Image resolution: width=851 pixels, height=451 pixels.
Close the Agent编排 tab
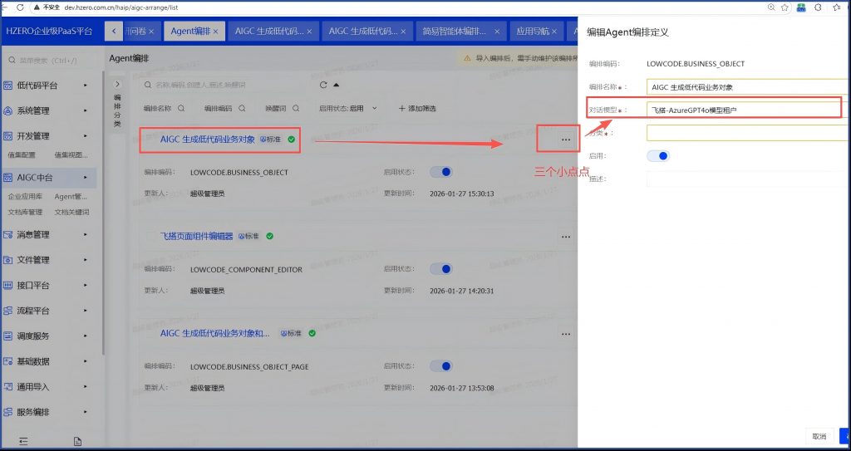click(x=216, y=32)
